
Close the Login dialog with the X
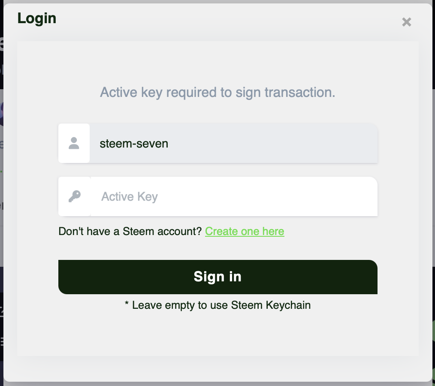[406, 22]
